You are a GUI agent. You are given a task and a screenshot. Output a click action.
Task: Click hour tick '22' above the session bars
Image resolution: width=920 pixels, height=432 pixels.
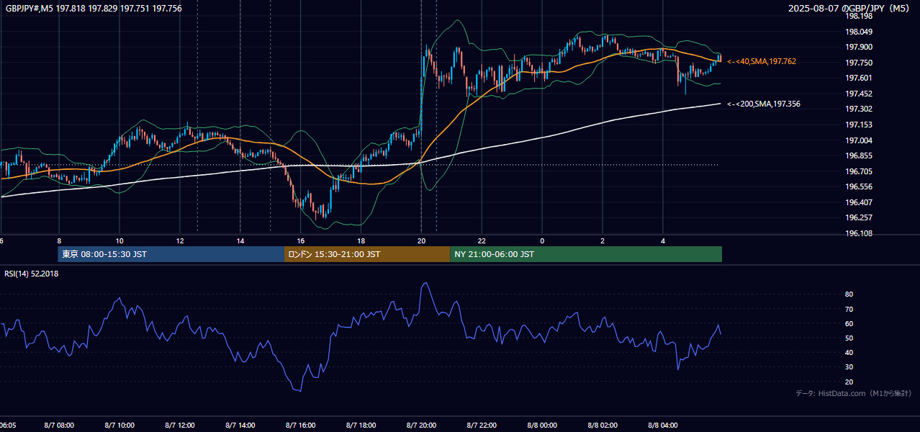point(482,240)
